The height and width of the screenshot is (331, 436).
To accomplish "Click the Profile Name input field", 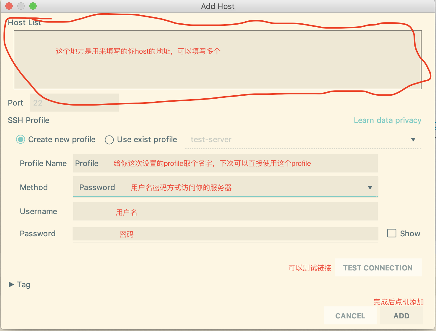I will click(x=225, y=163).
